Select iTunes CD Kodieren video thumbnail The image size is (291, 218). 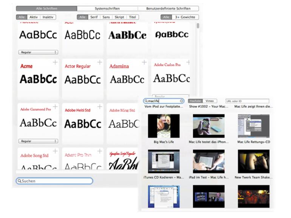coord(164,161)
